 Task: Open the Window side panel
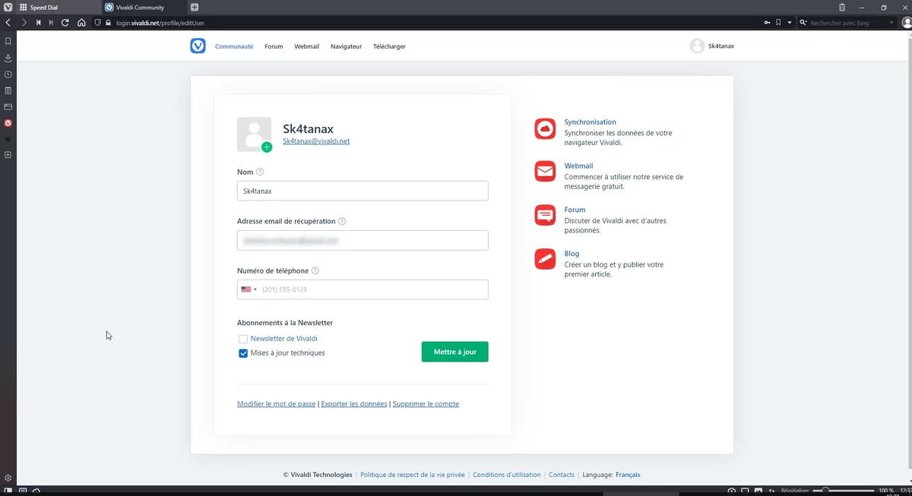tap(8, 106)
